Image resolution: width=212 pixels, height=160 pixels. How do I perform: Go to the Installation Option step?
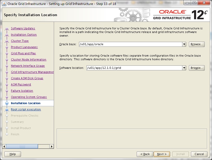(x=24, y=35)
